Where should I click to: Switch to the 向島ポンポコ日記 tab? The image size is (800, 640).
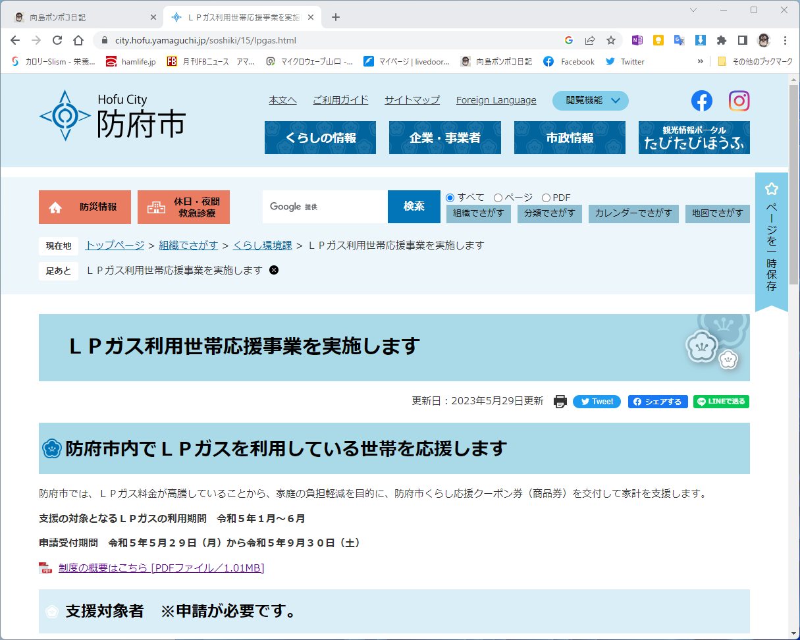coord(84,17)
